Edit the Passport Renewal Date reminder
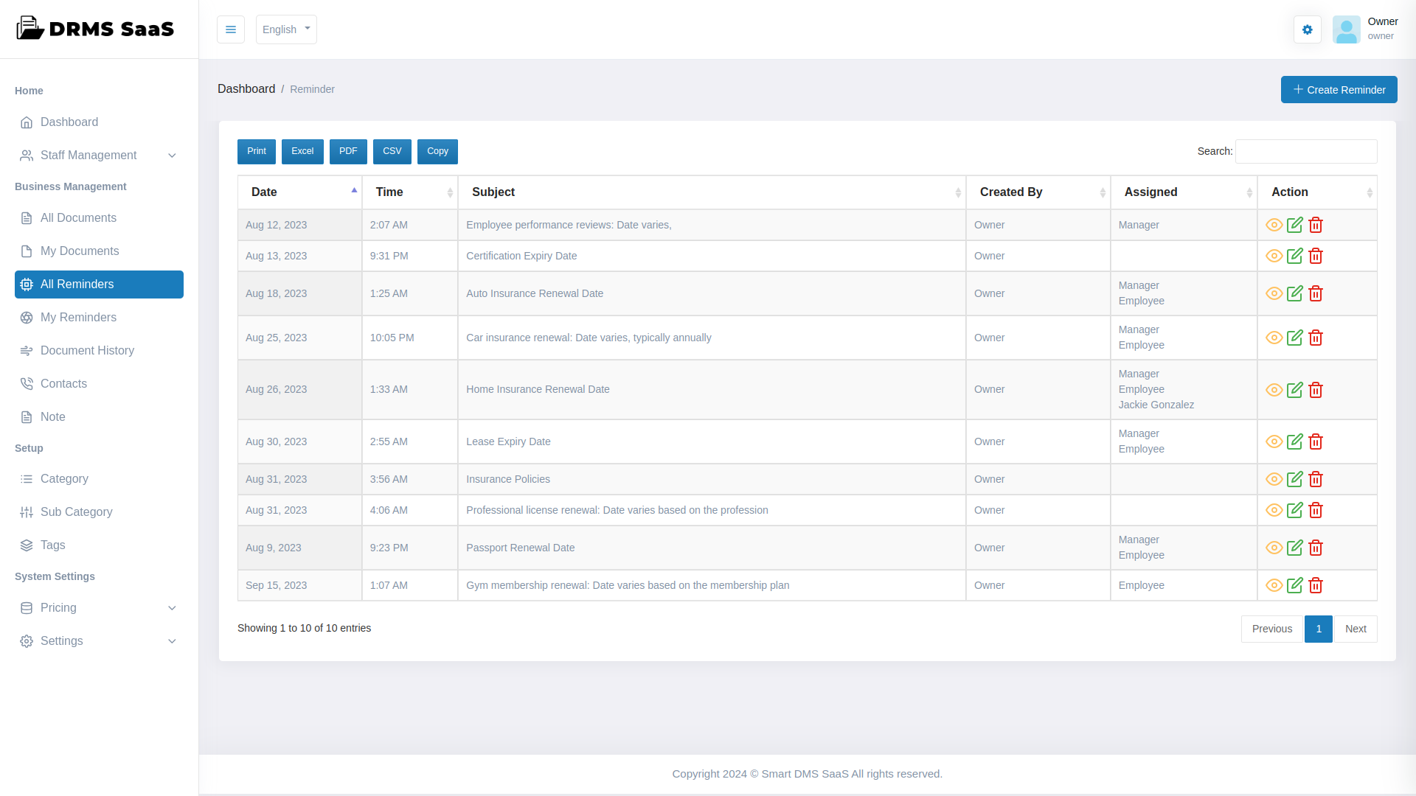The height and width of the screenshot is (796, 1416). click(1295, 548)
